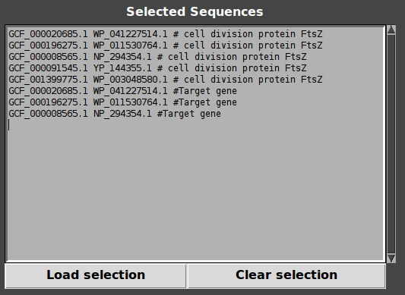Select the first line with WP_041227514.1 FtsZ

coord(166,34)
